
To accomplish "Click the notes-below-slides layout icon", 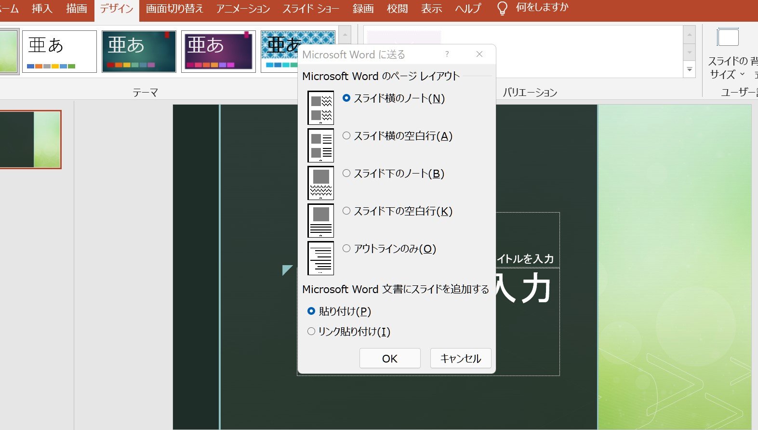I will (320, 183).
